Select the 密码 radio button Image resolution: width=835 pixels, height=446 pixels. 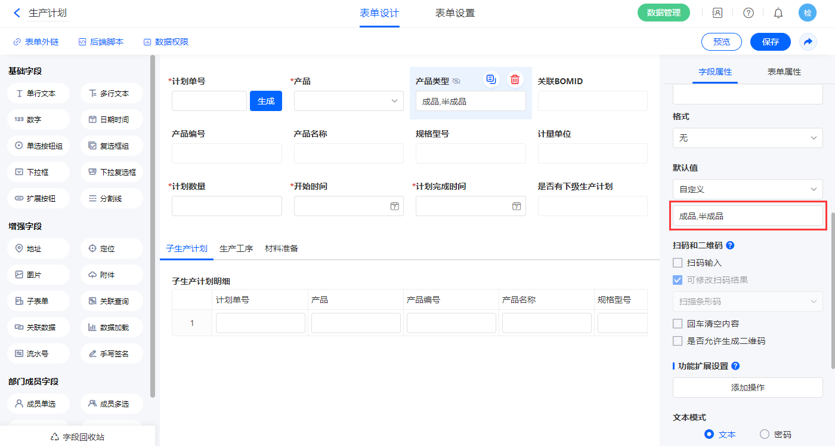tap(765, 435)
